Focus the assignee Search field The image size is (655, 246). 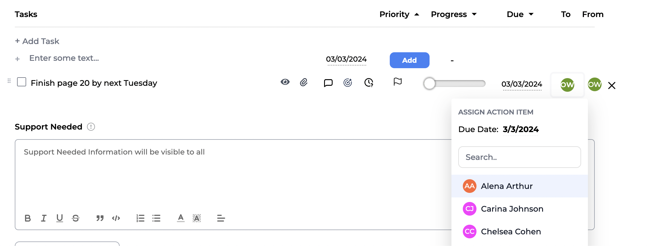tap(519, 157)
